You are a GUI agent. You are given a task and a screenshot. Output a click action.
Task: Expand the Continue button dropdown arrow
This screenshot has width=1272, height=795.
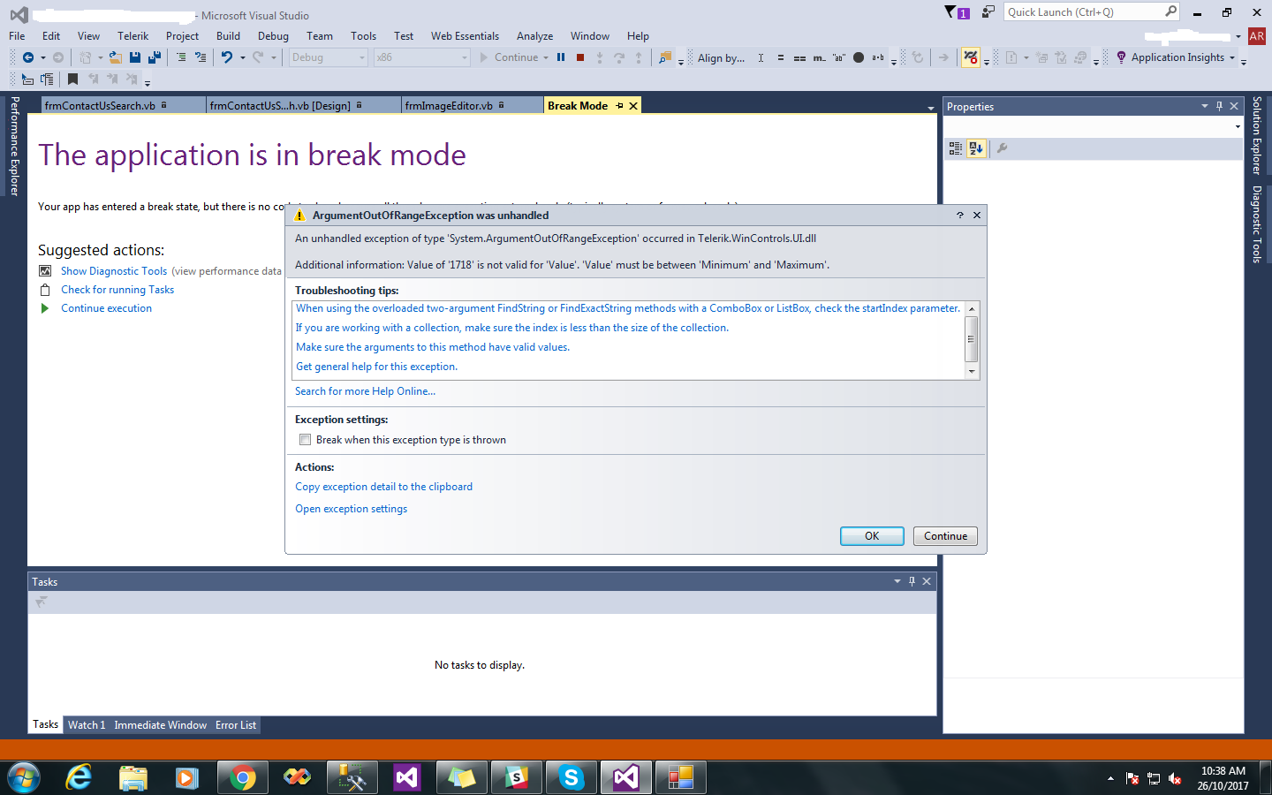[546, 57]
